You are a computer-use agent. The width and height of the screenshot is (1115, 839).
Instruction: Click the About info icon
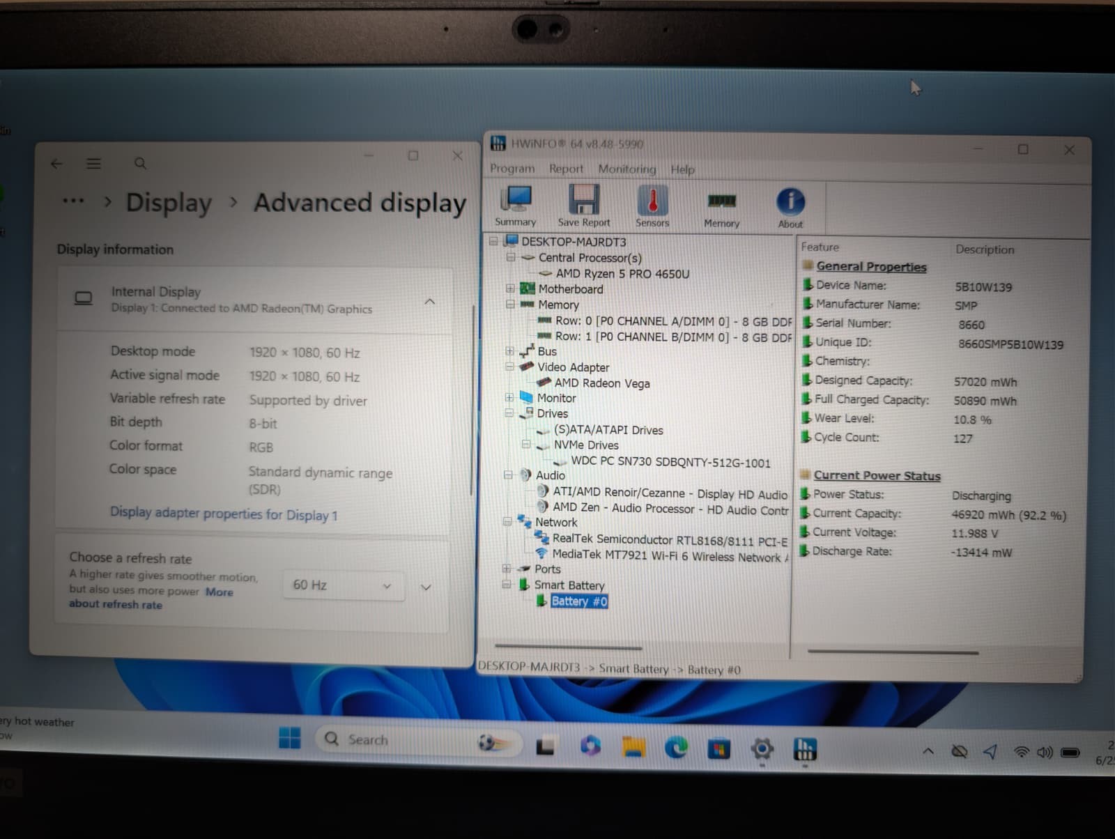point(790,208)
